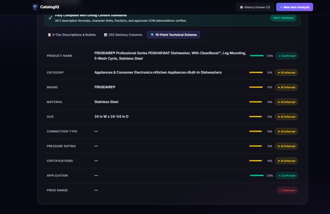
Task: Switch to 252 Delivery Columns tab
Action: coord(123,35)
